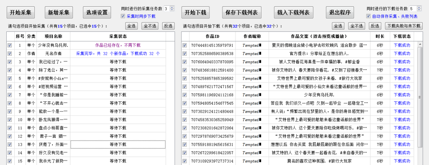Toggle 采集时同步下载 checkbox
Screen dimensions: 429x165
[123, 16]
